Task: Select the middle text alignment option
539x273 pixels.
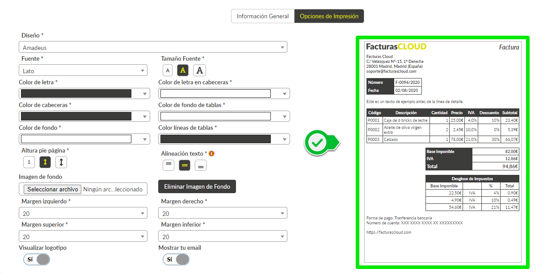Action: [185, 165]
